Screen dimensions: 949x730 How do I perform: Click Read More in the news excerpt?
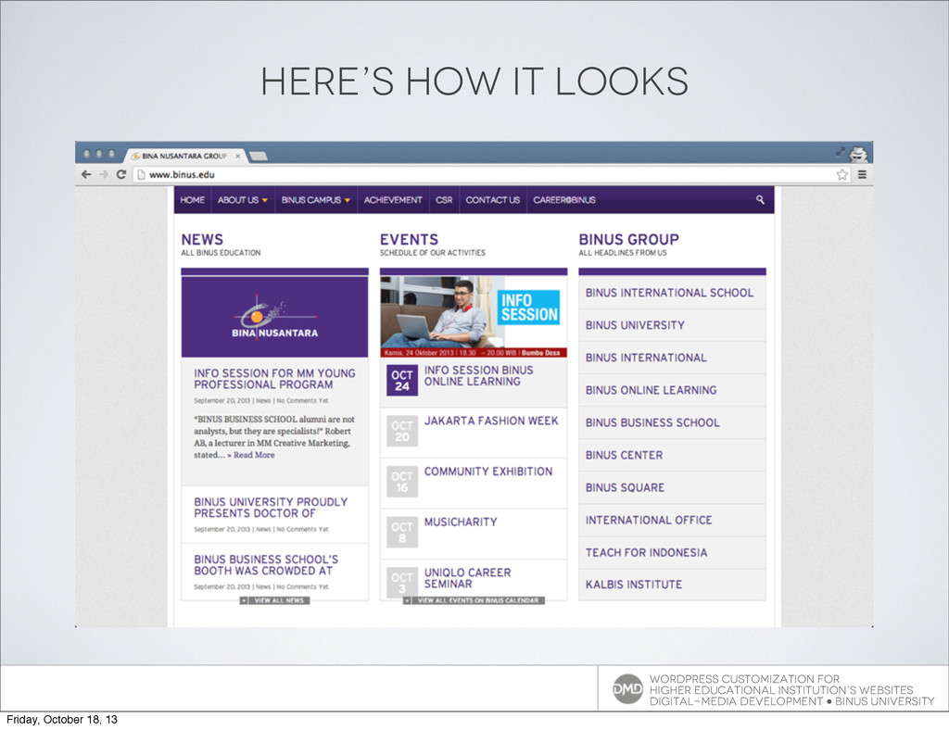click(x=254, y=455)
